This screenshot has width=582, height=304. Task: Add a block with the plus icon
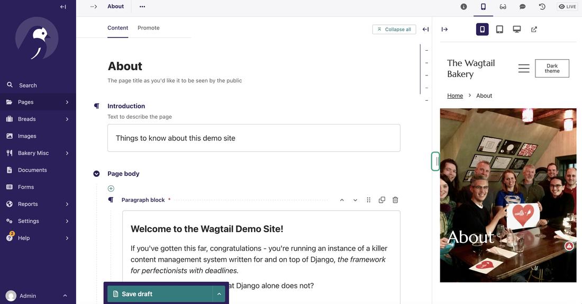111,188
